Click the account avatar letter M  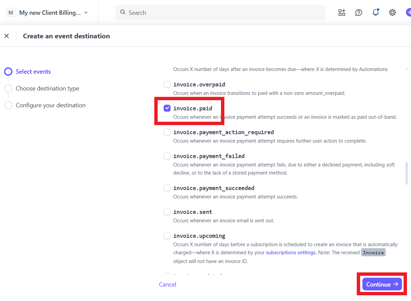click(x=11, y=13)
